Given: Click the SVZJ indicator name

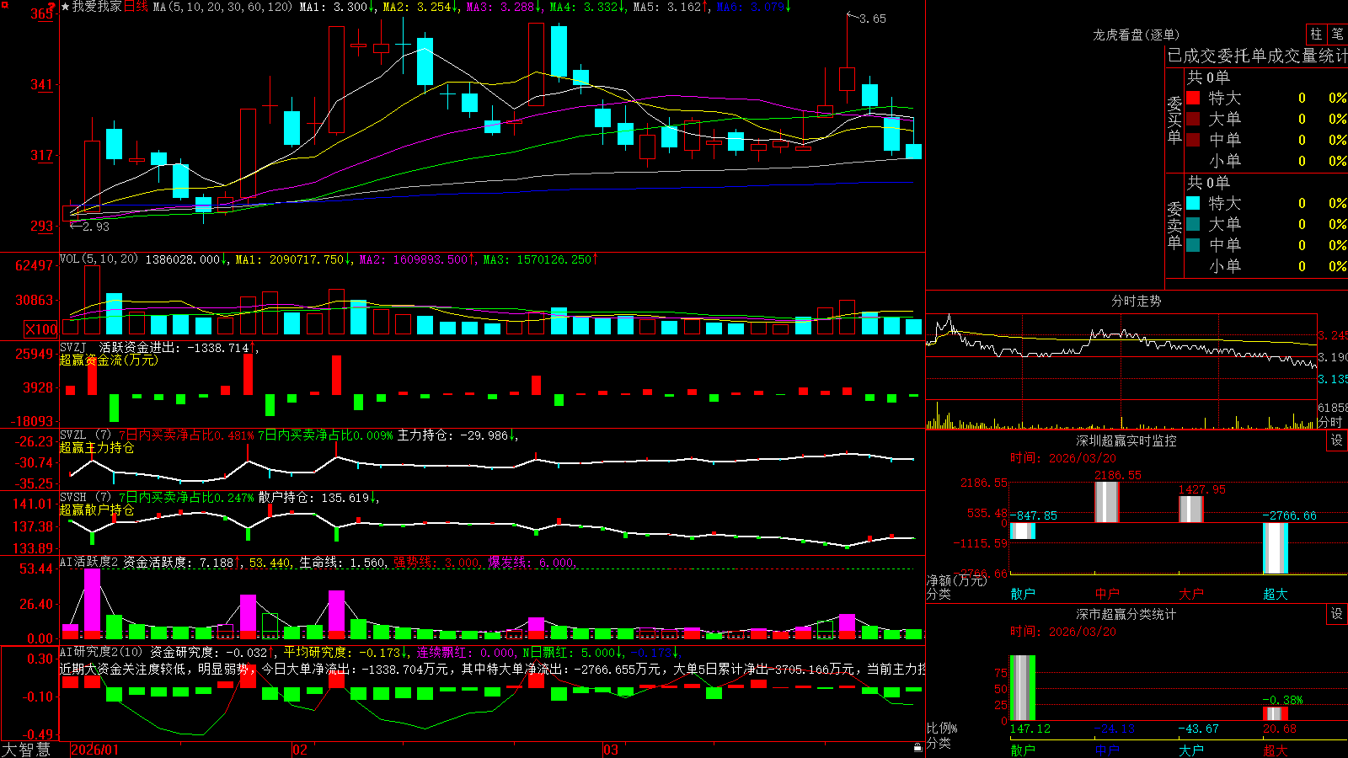Looking at the screenshot, I should tap(73, 347).
